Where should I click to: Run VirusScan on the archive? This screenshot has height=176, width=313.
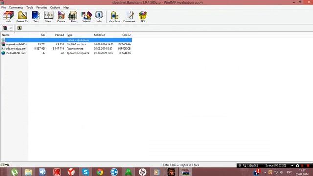point(114,17)
